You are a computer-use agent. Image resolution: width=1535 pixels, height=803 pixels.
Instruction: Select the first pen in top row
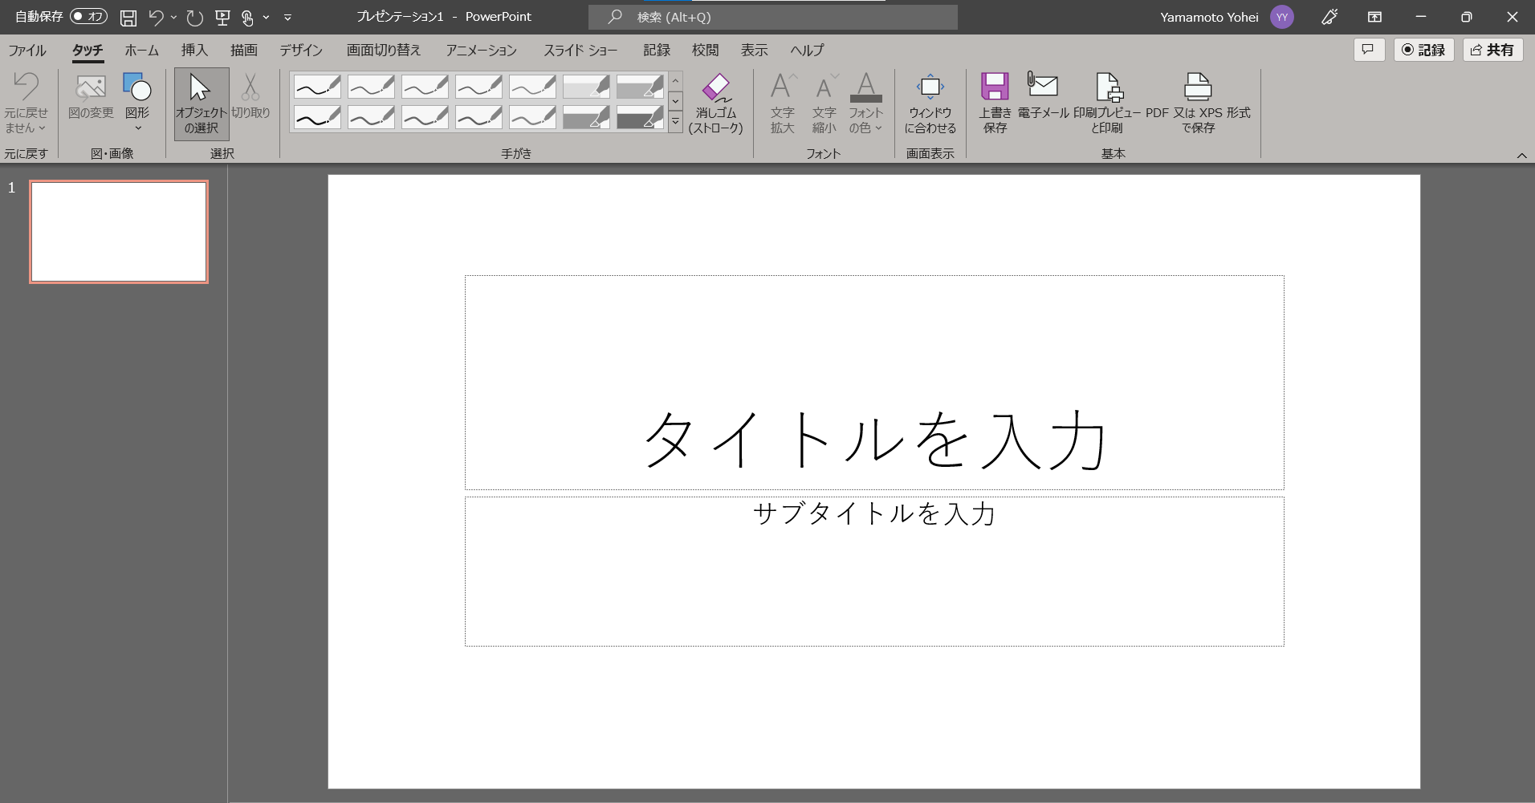(x=317, y=86)
